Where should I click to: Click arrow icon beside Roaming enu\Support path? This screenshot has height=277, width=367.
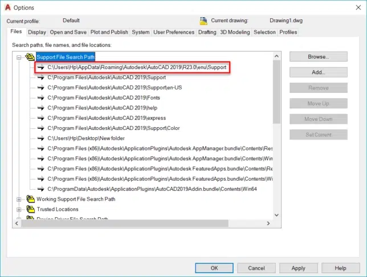click(40, 67)
